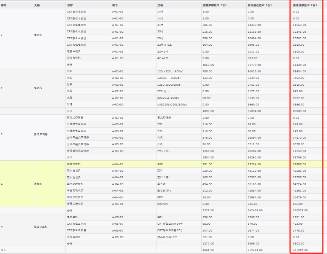The width and height of the screenshot is (327, 254).
Task: Click code cell A-01-01
Action: (118, 12)
